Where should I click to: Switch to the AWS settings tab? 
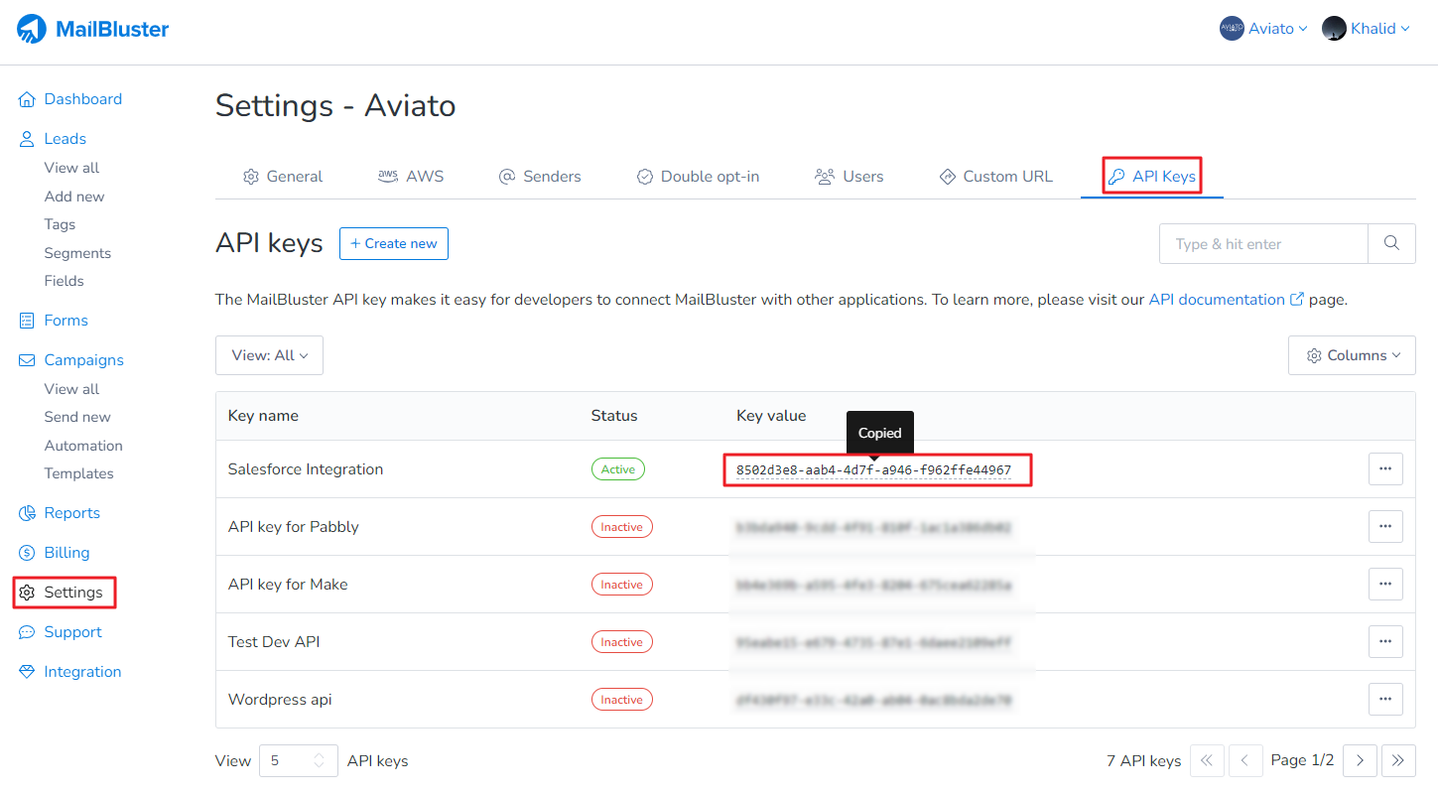coord(411,177)
